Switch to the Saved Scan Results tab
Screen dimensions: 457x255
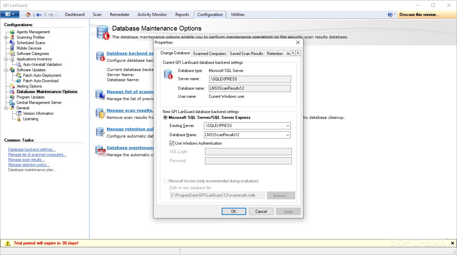246,54
